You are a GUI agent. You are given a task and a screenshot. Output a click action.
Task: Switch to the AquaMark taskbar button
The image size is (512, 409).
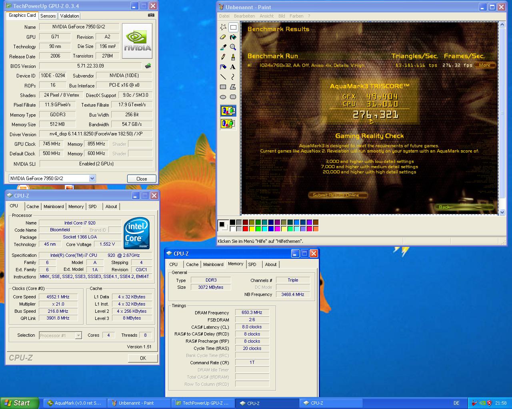pos(74,403)
